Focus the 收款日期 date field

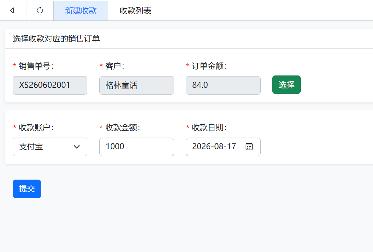pos(223,147)
